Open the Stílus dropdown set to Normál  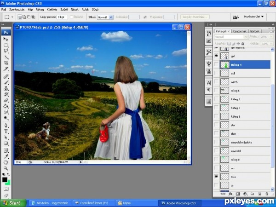(105, 17)
